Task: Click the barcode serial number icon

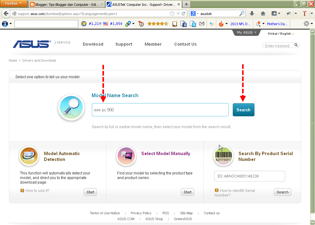Action: 223,156
